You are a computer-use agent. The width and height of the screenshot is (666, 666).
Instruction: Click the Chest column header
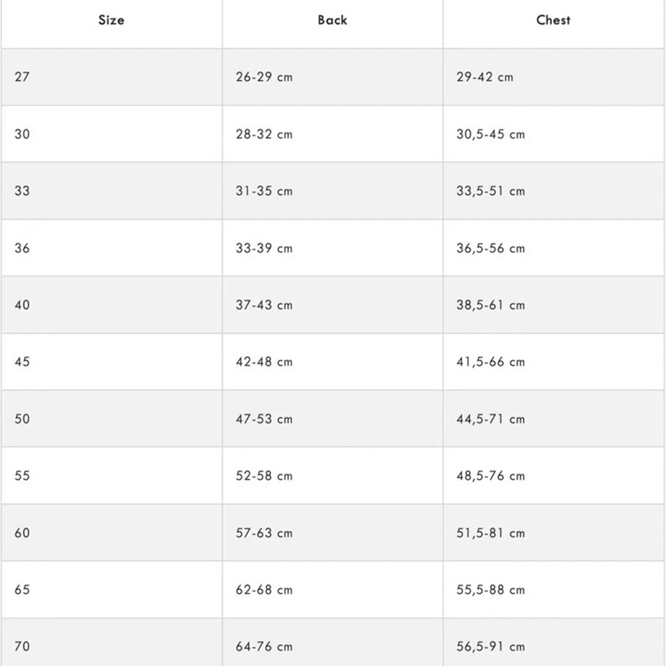point(553,20)
